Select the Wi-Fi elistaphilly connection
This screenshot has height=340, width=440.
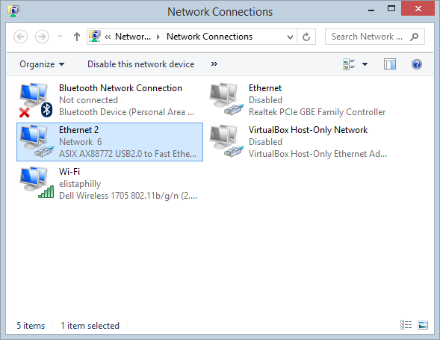pyautogui.click(x=110, y=184)
